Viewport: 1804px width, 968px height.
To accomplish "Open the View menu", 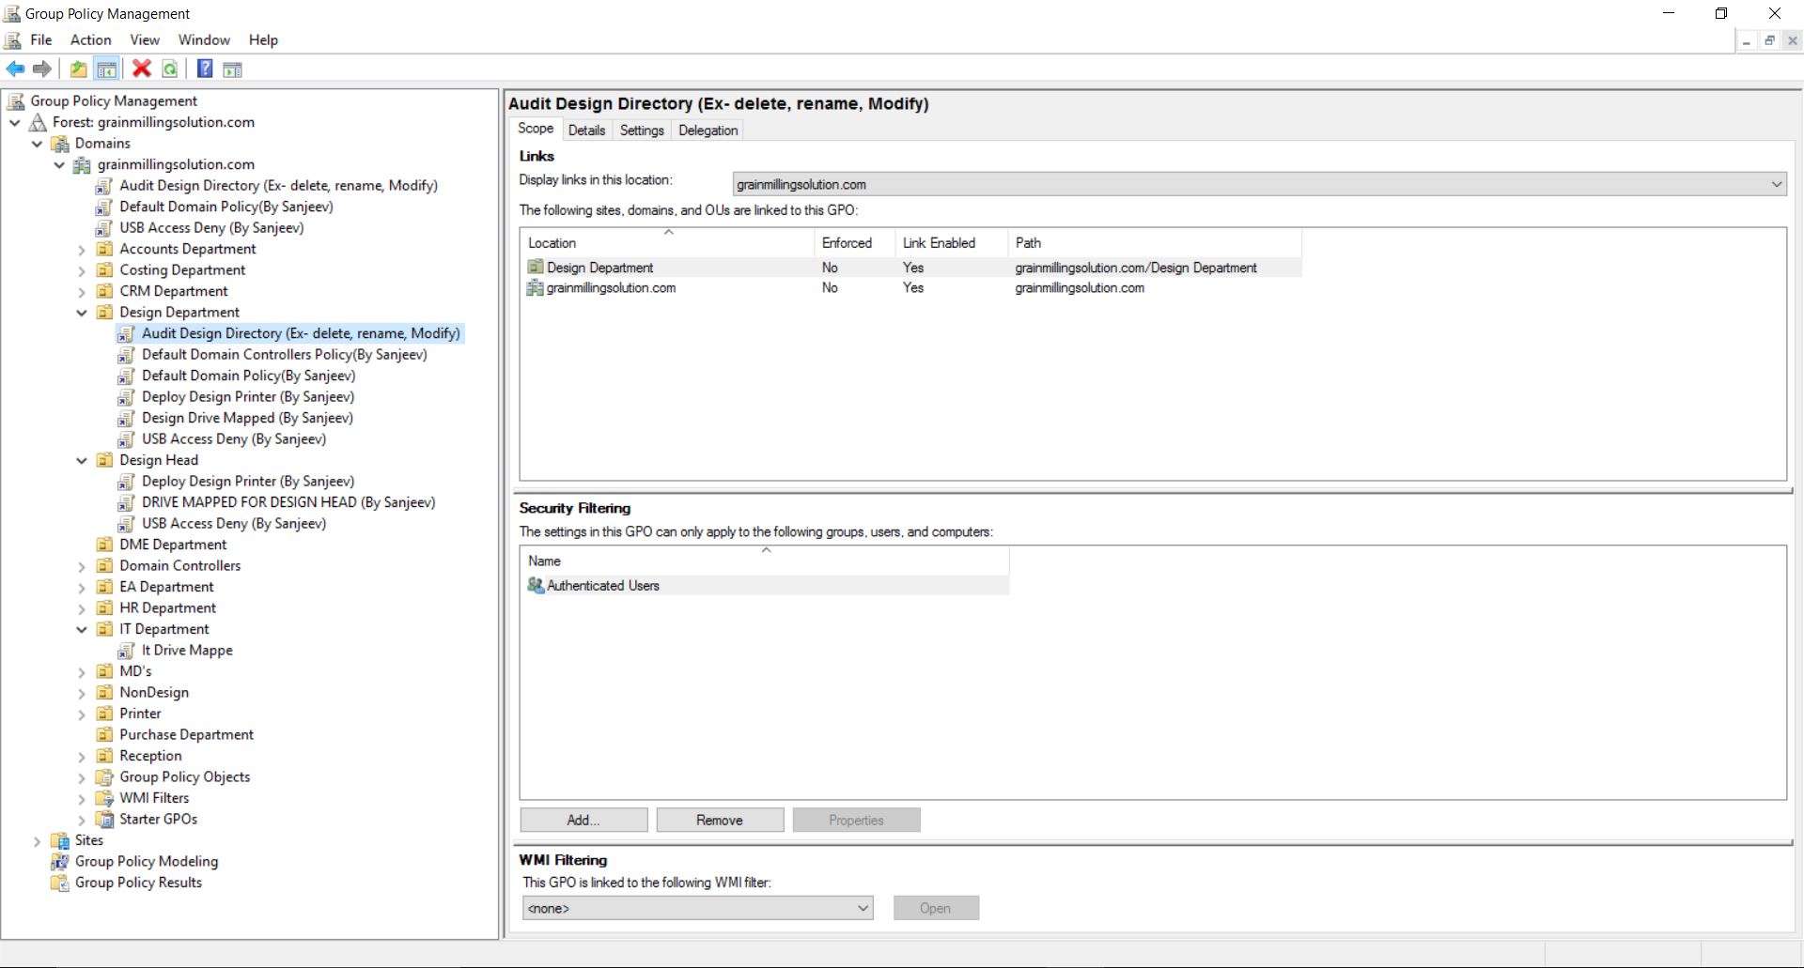I will coord(145,39).
